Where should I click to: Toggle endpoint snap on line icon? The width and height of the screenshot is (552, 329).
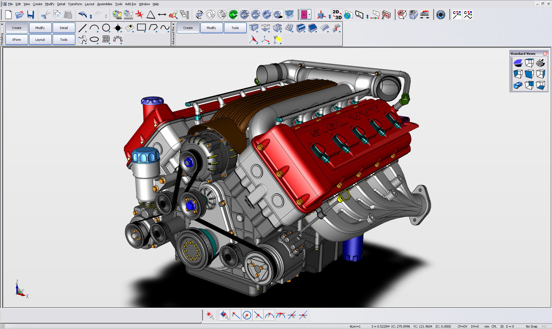pyautogui.click(x=235, y=315)
